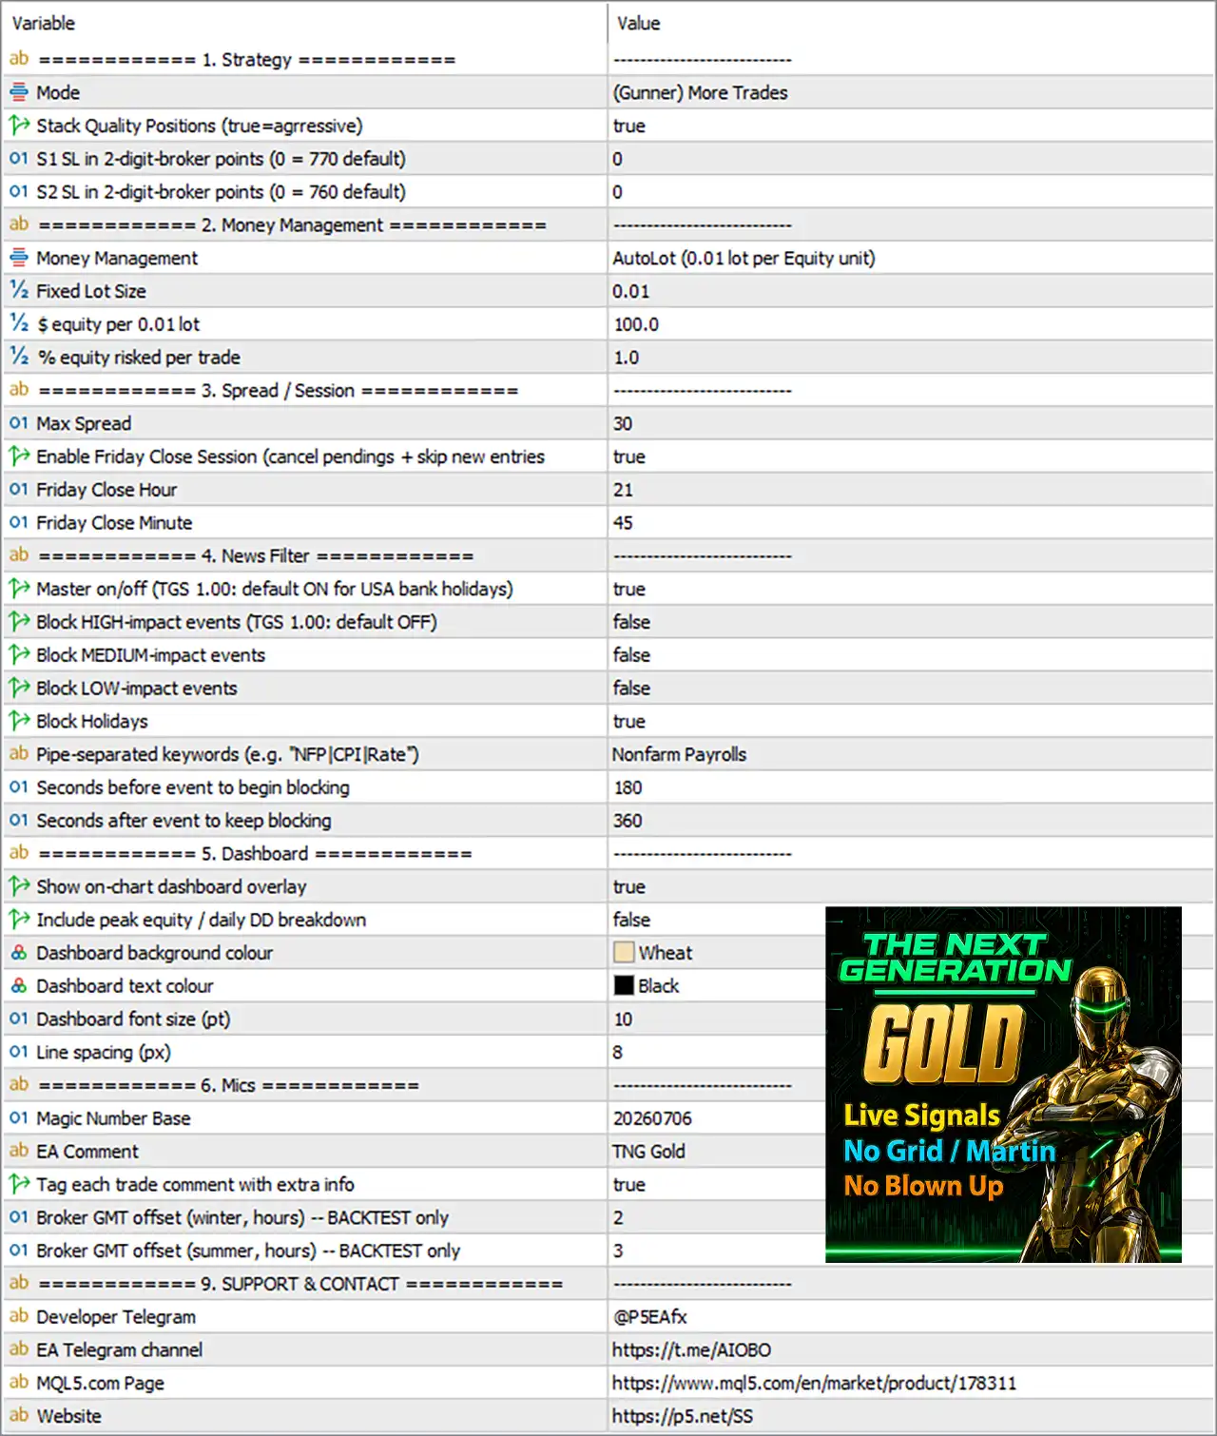Toggle Include peak equity / daily DD value

tap(631, 920)
